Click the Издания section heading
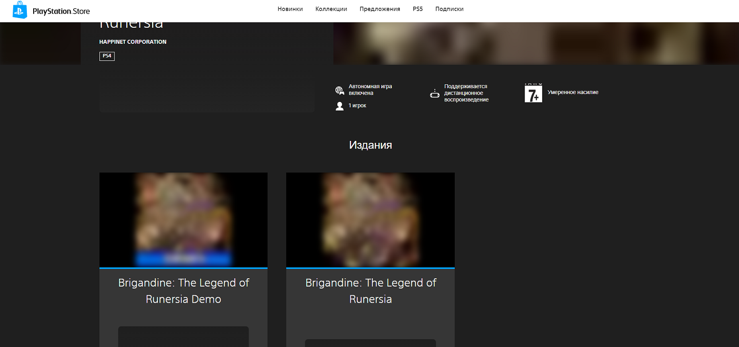This screenshot has height=347, width=739. (x=370, y=145)
